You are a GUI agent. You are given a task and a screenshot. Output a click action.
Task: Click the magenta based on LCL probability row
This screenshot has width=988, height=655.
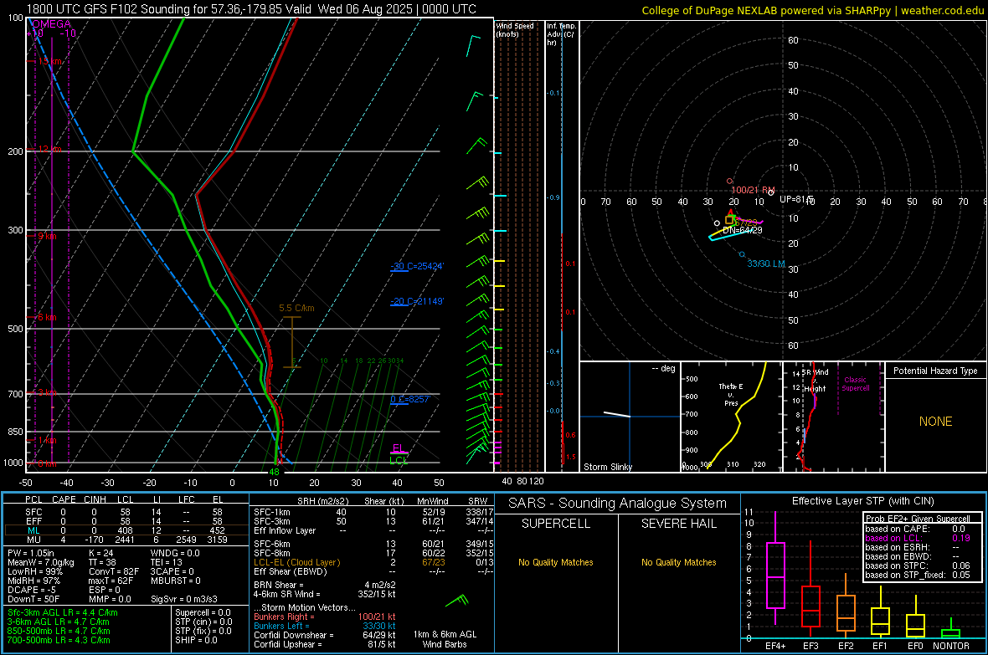(918, 538)
